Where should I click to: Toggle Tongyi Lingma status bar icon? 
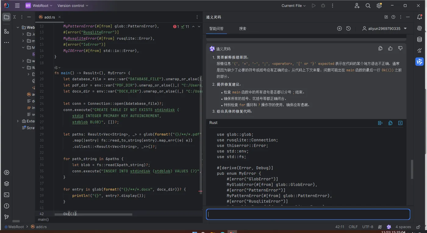pos(389,227)
